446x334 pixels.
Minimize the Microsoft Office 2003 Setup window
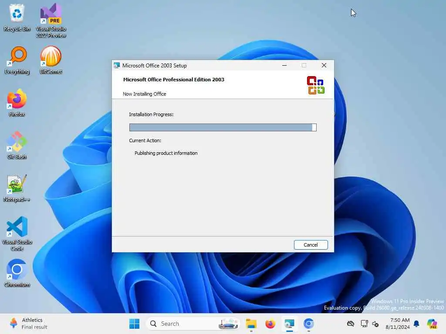coord(284,65)
